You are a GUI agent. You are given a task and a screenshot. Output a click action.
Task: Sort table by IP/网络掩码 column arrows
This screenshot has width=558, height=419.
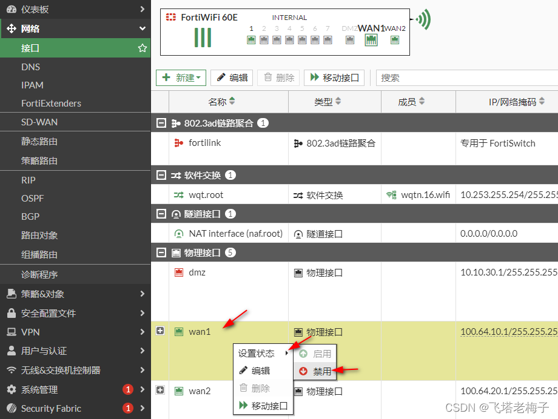tap(542, 101)
